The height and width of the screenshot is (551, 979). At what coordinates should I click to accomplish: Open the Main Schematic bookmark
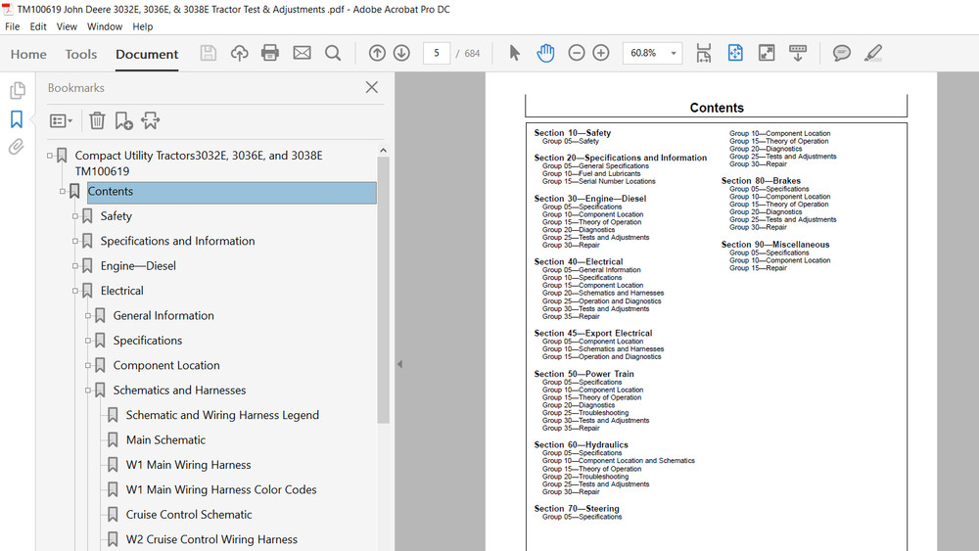pyautogui.click(x=165, y=440)
